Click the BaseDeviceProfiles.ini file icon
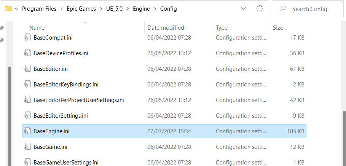Screen dimensions: 346x166 pyautogui.click(x=27, y=53)
